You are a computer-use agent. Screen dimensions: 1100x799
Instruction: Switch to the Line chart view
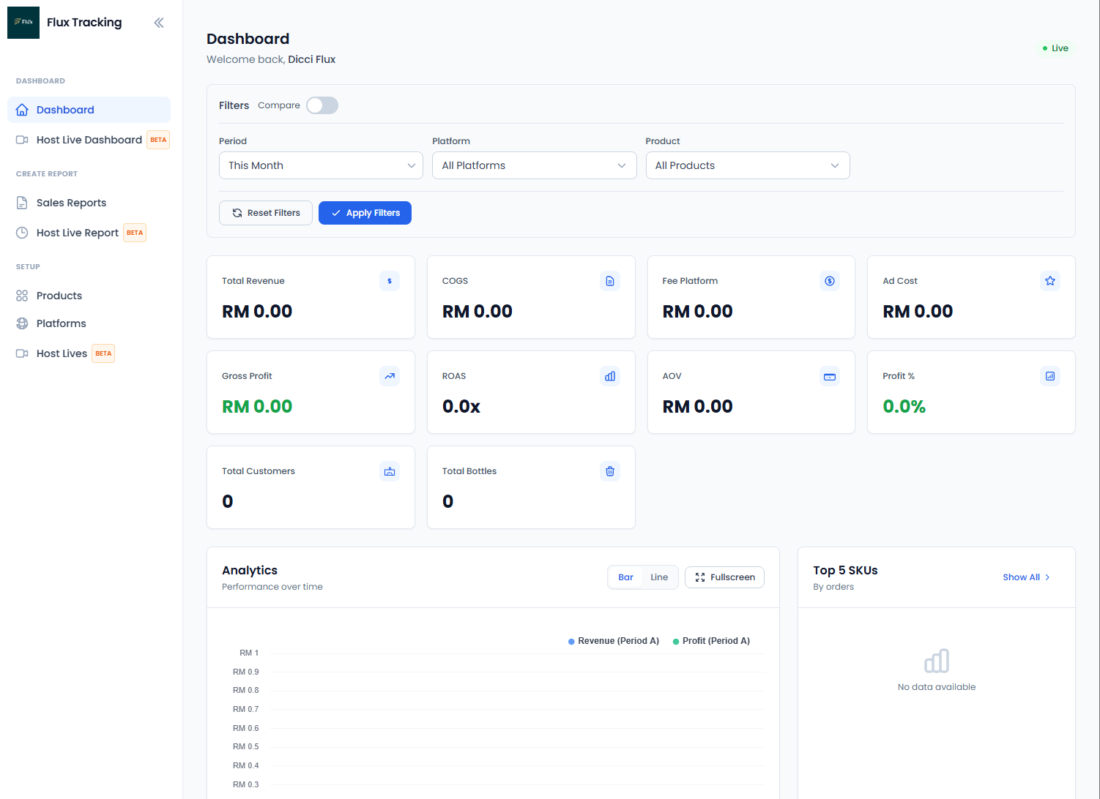coord(658,577)
